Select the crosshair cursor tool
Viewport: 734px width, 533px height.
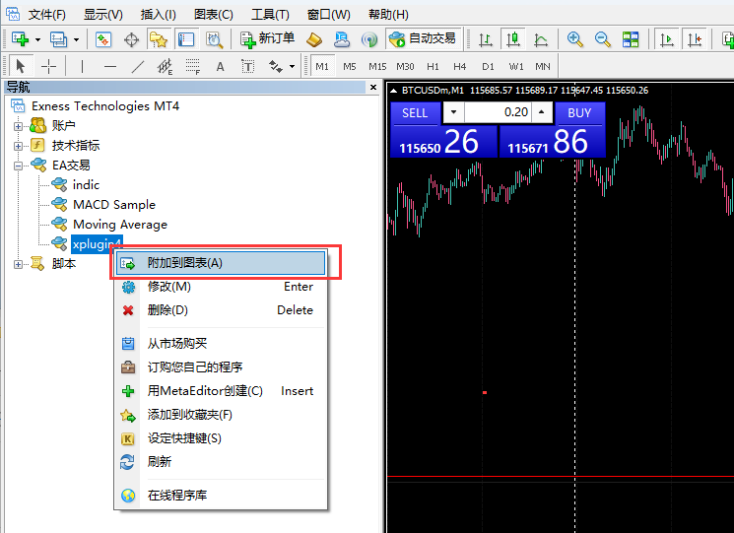coord(47,66)
